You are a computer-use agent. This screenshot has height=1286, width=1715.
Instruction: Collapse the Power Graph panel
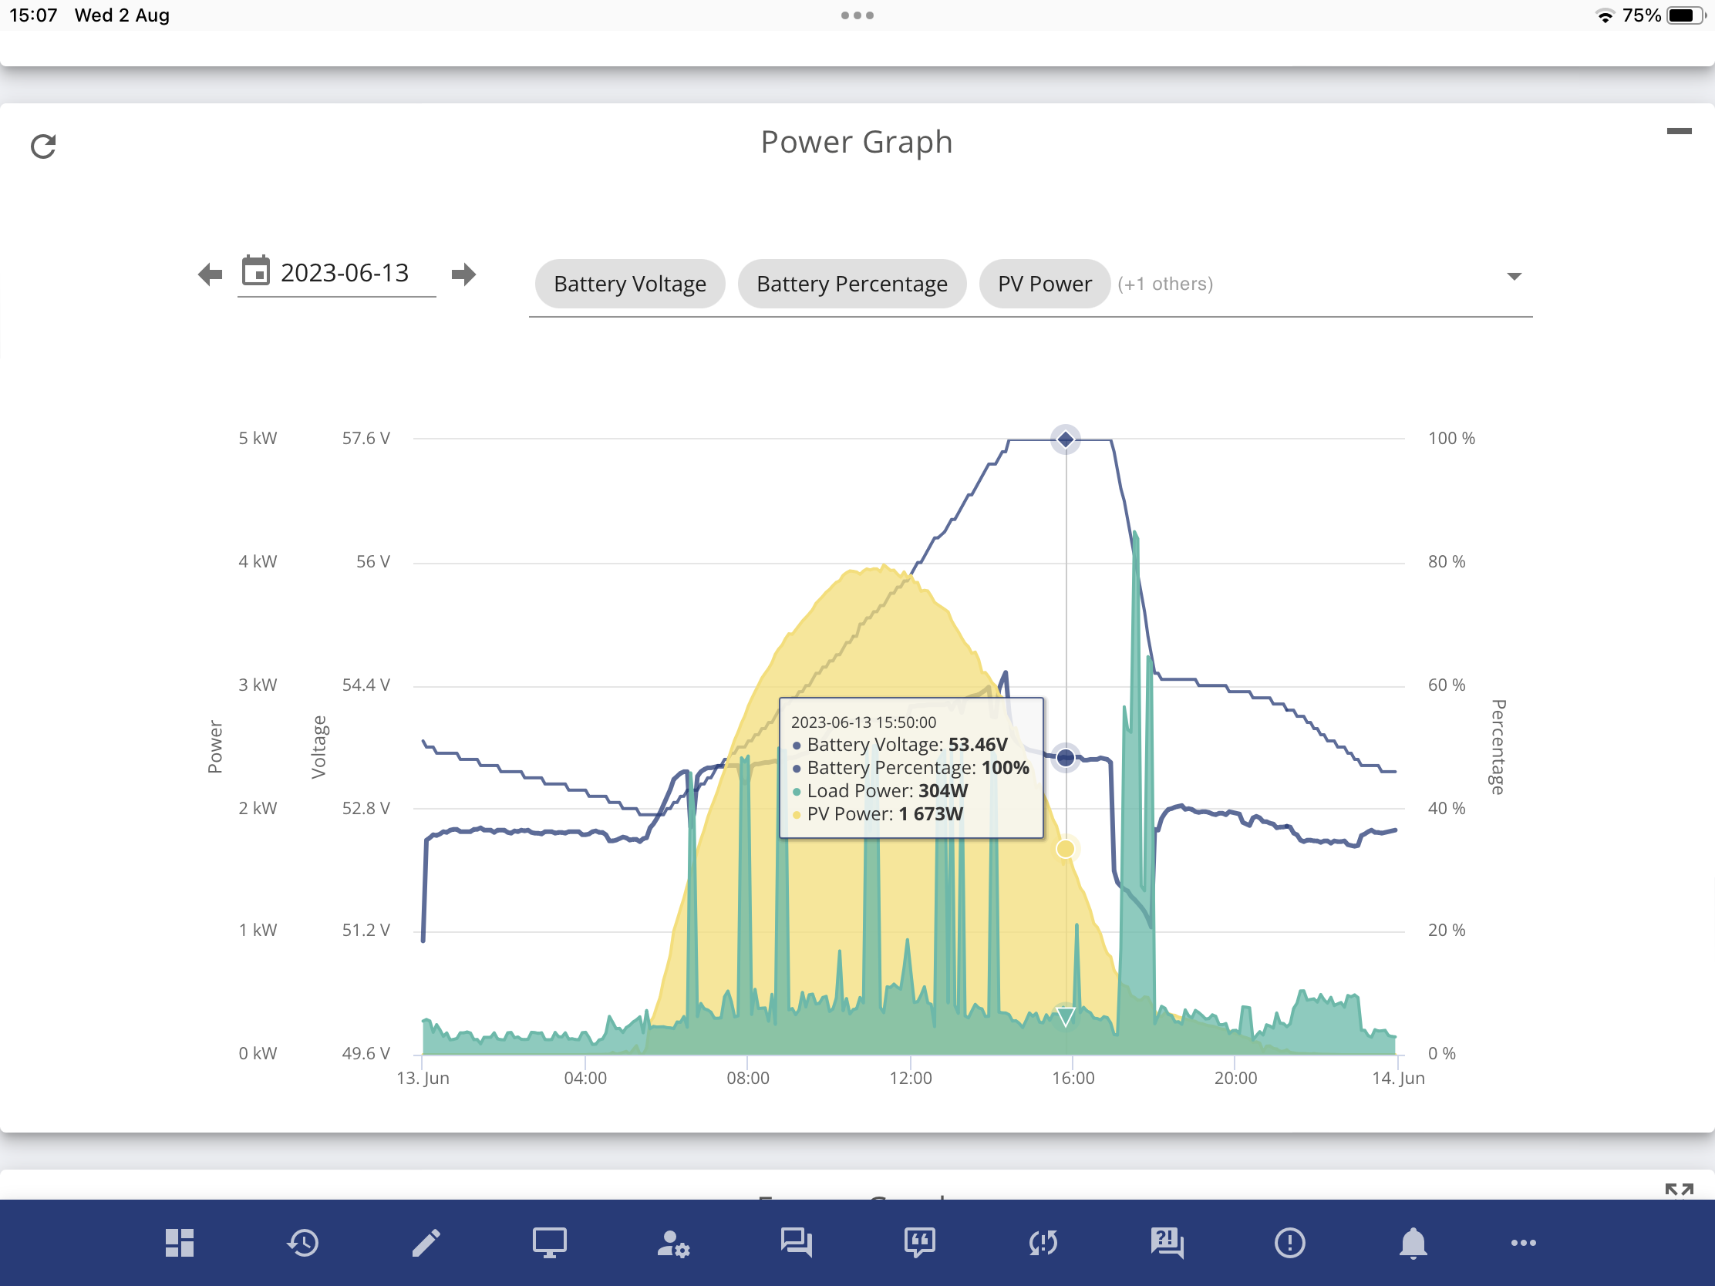[x=1679, y=131]
